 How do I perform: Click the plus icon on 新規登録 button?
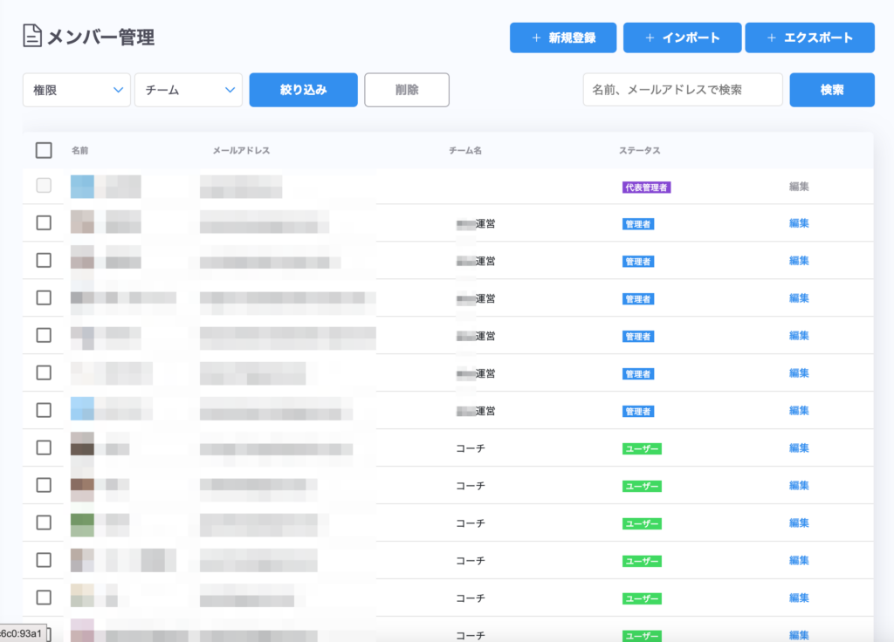tap(536, 38)
